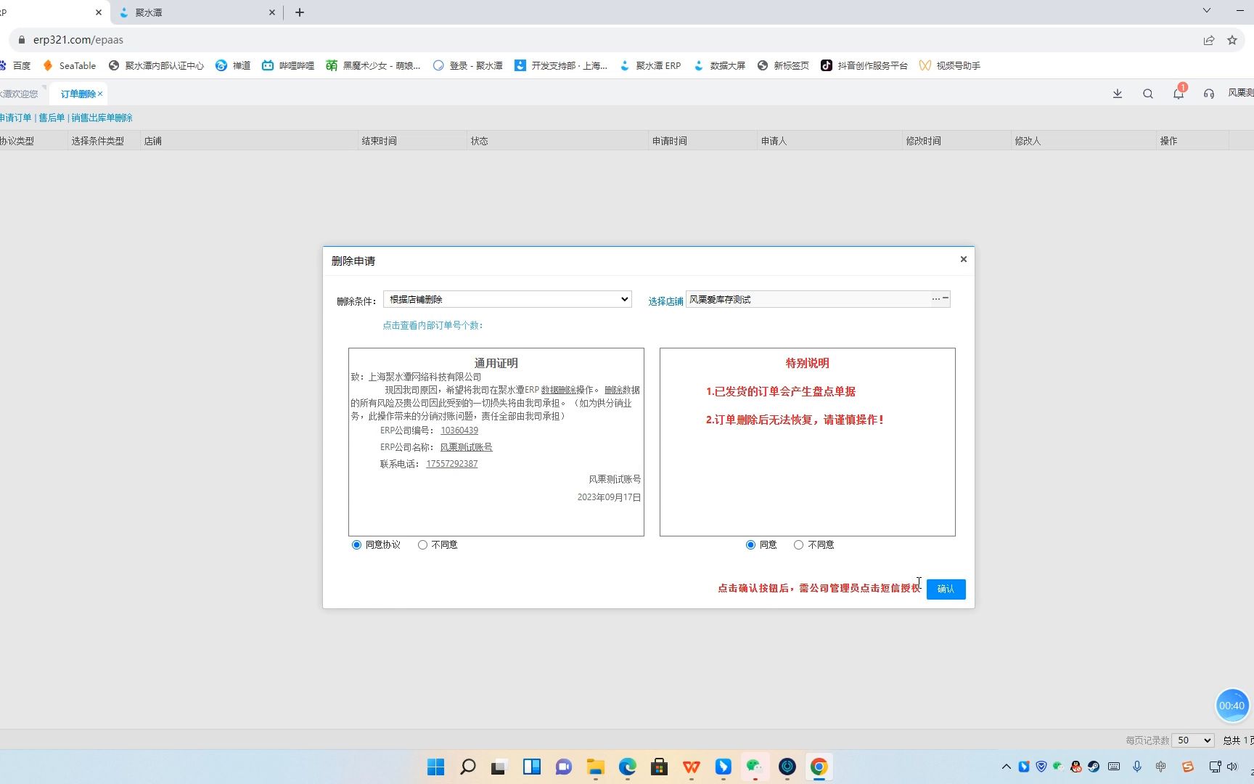Open the Windows Start menu
The width and height of the screenshot is (1254, 784).
click(436, 767)
